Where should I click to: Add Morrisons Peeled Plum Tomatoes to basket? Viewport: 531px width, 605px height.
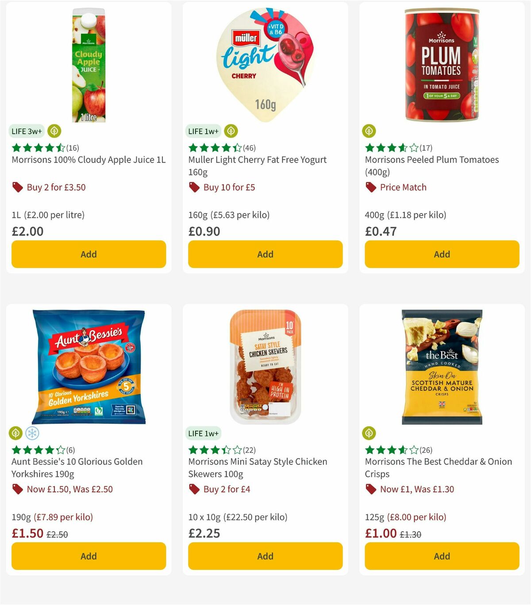442,254
